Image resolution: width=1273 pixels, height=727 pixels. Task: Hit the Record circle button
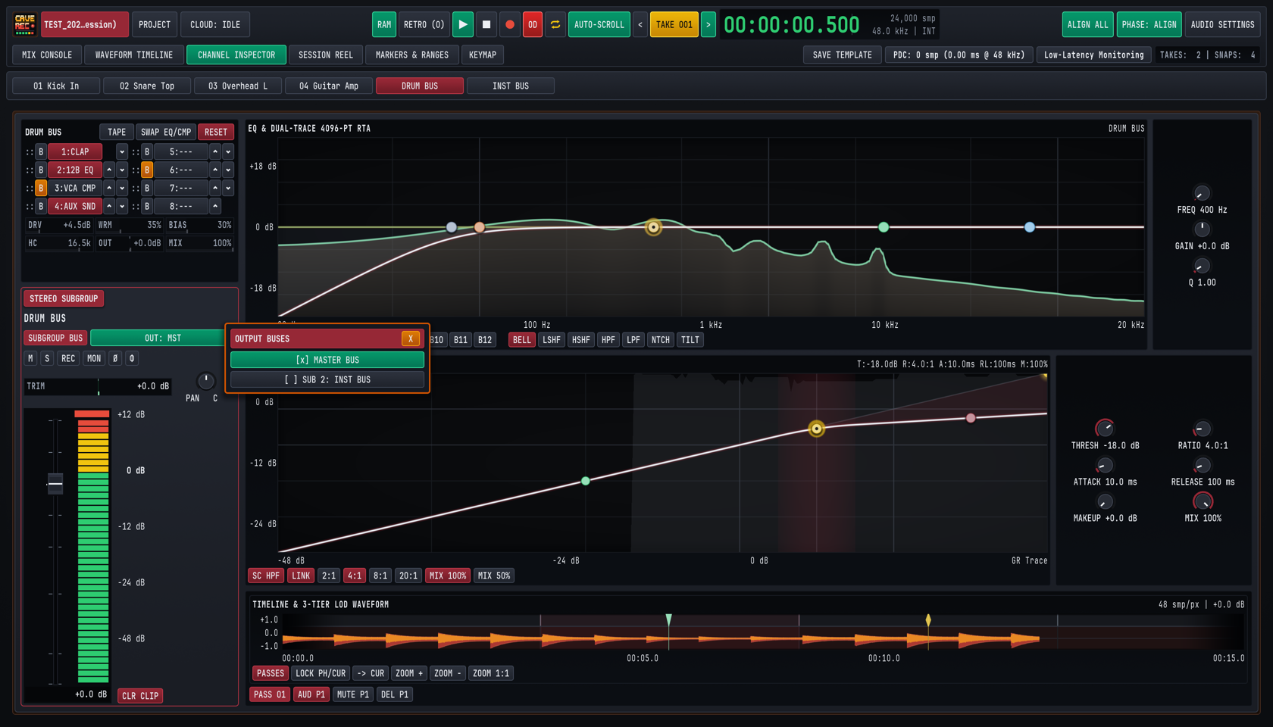pyautogui.click(x=510, y=24)
